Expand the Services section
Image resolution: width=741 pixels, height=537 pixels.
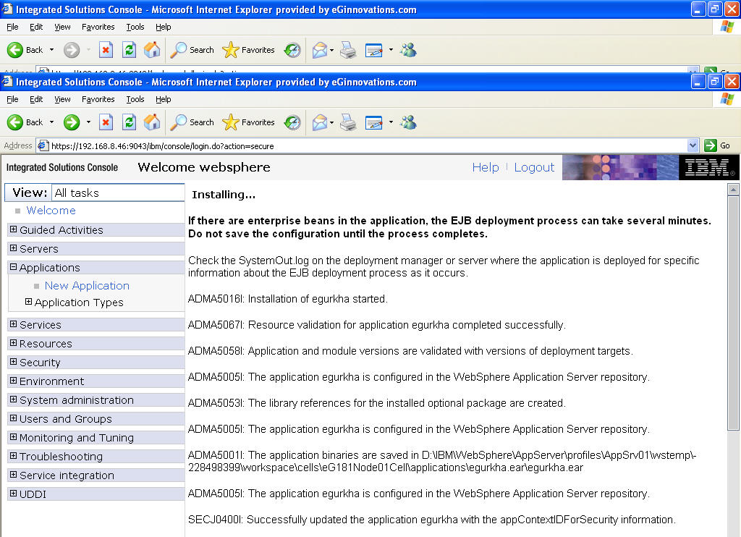tap(13, 324)
